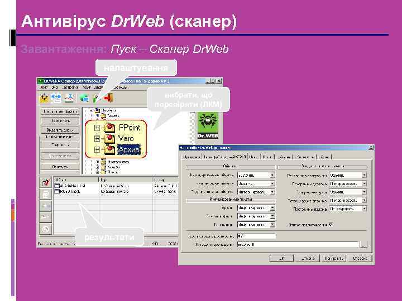Open the Настройки menu in scanner window
Image resolution: width=402 pixels, height=301 pixels.
coord(70,88)
